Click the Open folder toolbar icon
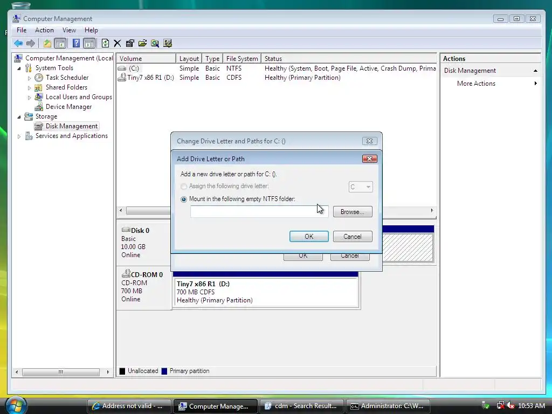Image resolution: width=552 pixels, height=414 pixels. (142, 43)
